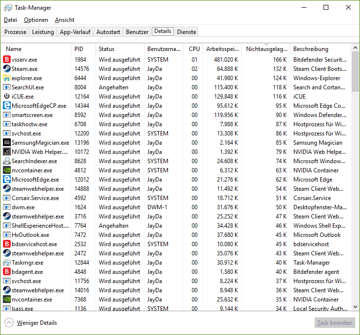This screenshot has height=335, width=360.
Task: Open the Optionen menu
Action: coord(36,20)
